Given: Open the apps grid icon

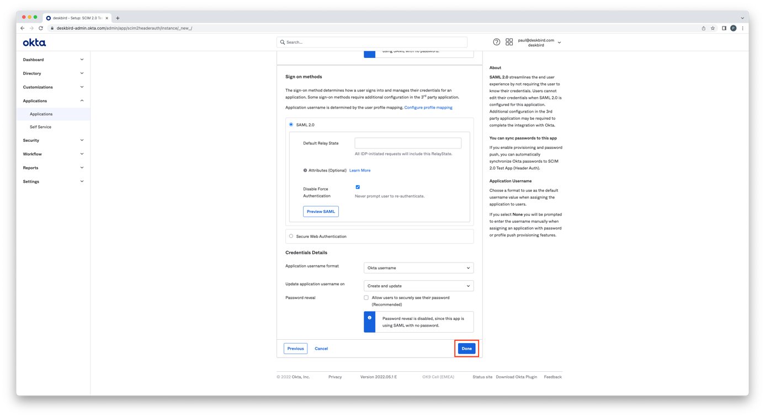Looking at the screenshot, I should (x=509, y=42).
